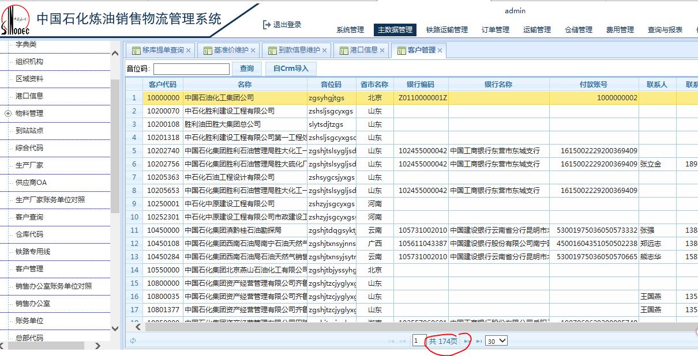Expand the 物料管理 tree node
This screenshot has width=698, height=356.
(x=8, y=113)
